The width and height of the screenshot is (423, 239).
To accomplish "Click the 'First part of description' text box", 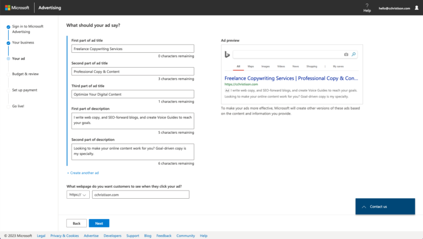I will click(133, 121).
